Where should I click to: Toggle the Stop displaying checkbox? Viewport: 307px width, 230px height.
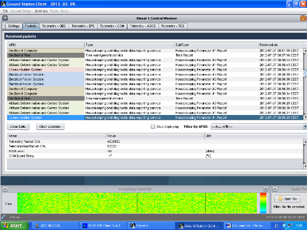(x=153, y=127)
